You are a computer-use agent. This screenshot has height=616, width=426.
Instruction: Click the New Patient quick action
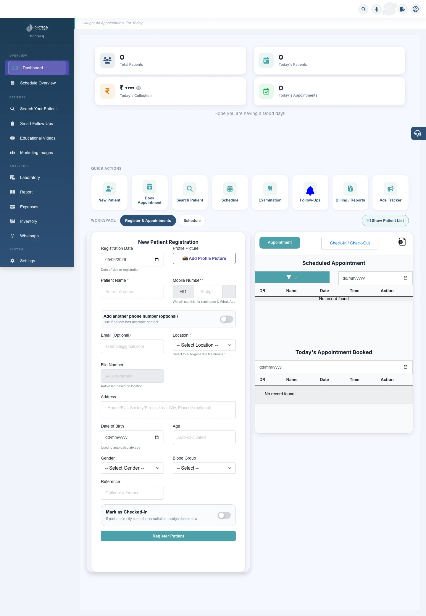(109, 193)
